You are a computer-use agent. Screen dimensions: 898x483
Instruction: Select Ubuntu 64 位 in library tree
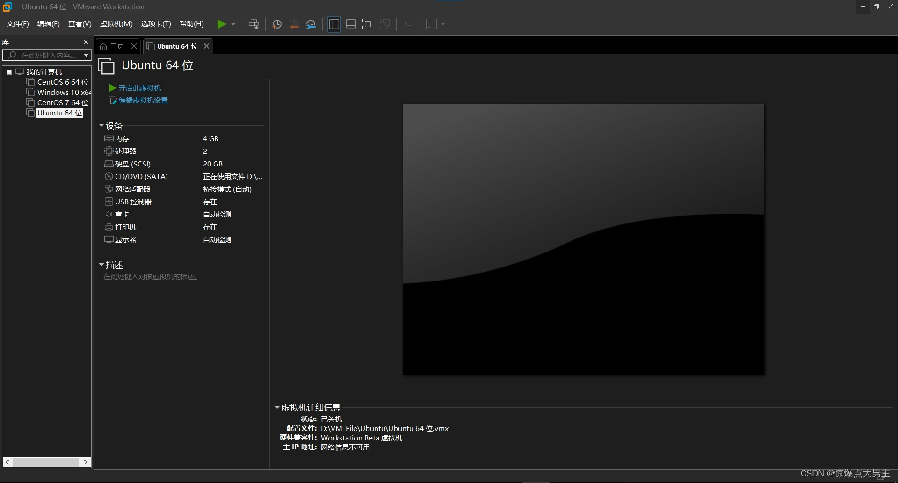point(59,113)
